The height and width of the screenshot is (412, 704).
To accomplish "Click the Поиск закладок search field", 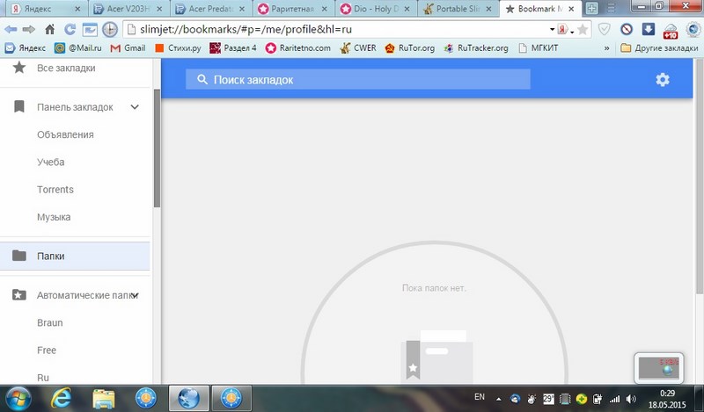I will pos(358,80).
